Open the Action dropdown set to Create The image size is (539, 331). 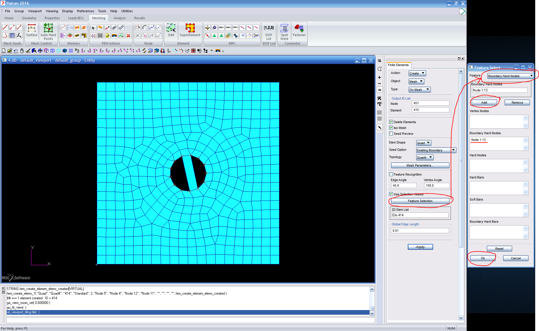click(417, 73)
